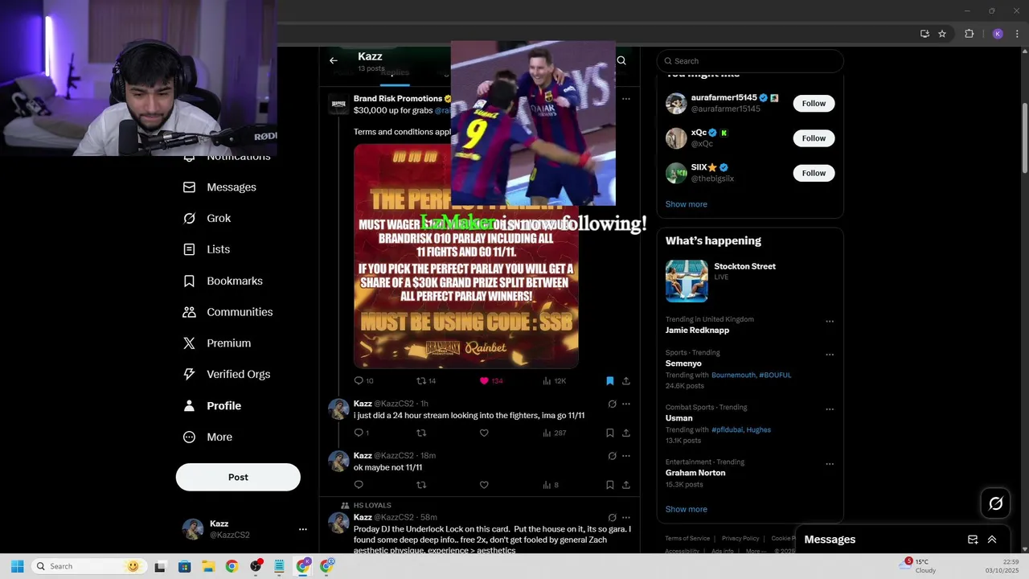The width and height of the screenshot is (1029, 579).
Task: Open File Explorer from the taskbar
Action: tap(208, 566)
